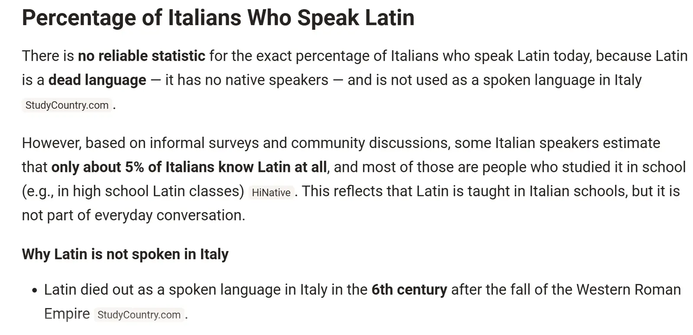This screenshot has width=693, height=335.
Task: Click the bold phrase "no reliable statistic"
Action: [x=141, y=56]
